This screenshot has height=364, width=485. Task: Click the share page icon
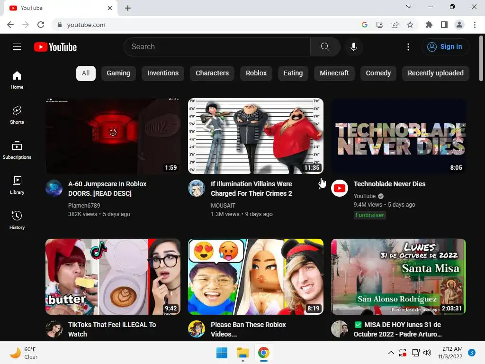click(x=395, y=25)
